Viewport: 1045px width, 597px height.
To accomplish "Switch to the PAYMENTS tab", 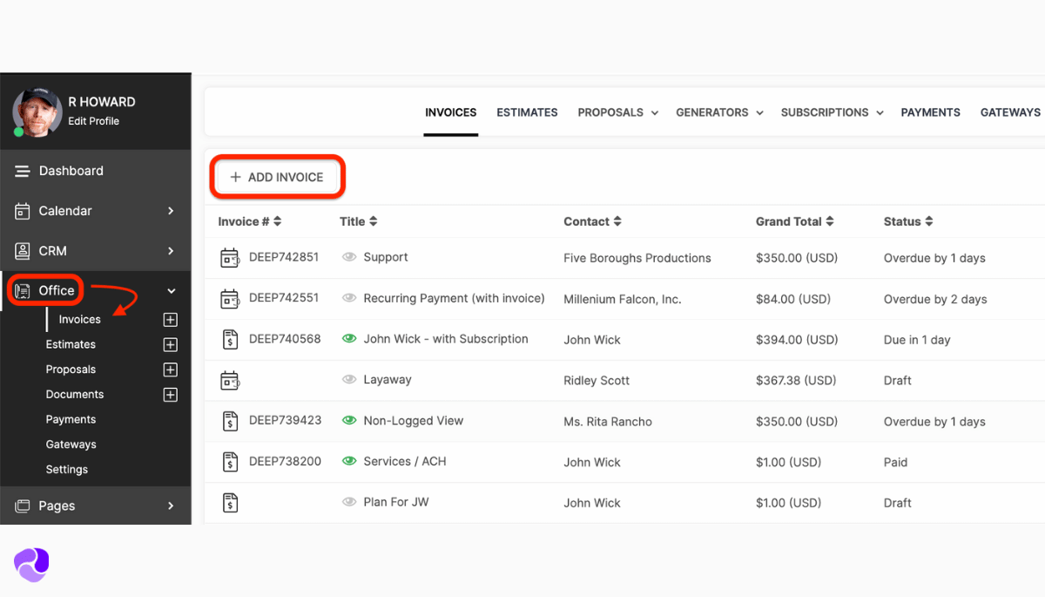I will coord(930,112).
